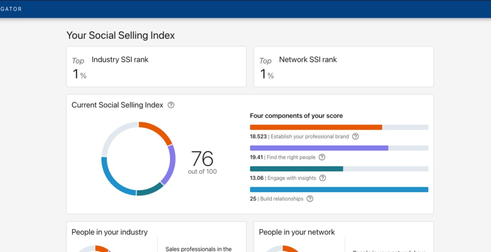This screenshot has width=491, height=252.
Task: Click 'People in your industry' heading
Action: 110,232
